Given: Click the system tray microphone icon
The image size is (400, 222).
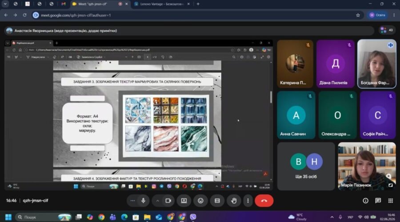Looking at the screenshot, I should 340,217.
